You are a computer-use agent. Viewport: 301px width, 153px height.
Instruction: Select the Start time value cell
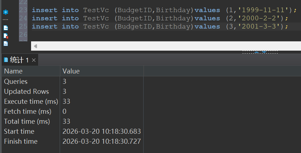pos(102,131)
